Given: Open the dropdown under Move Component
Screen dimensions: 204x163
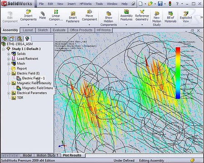Looking at the screenshot, I should pos(89,25).
